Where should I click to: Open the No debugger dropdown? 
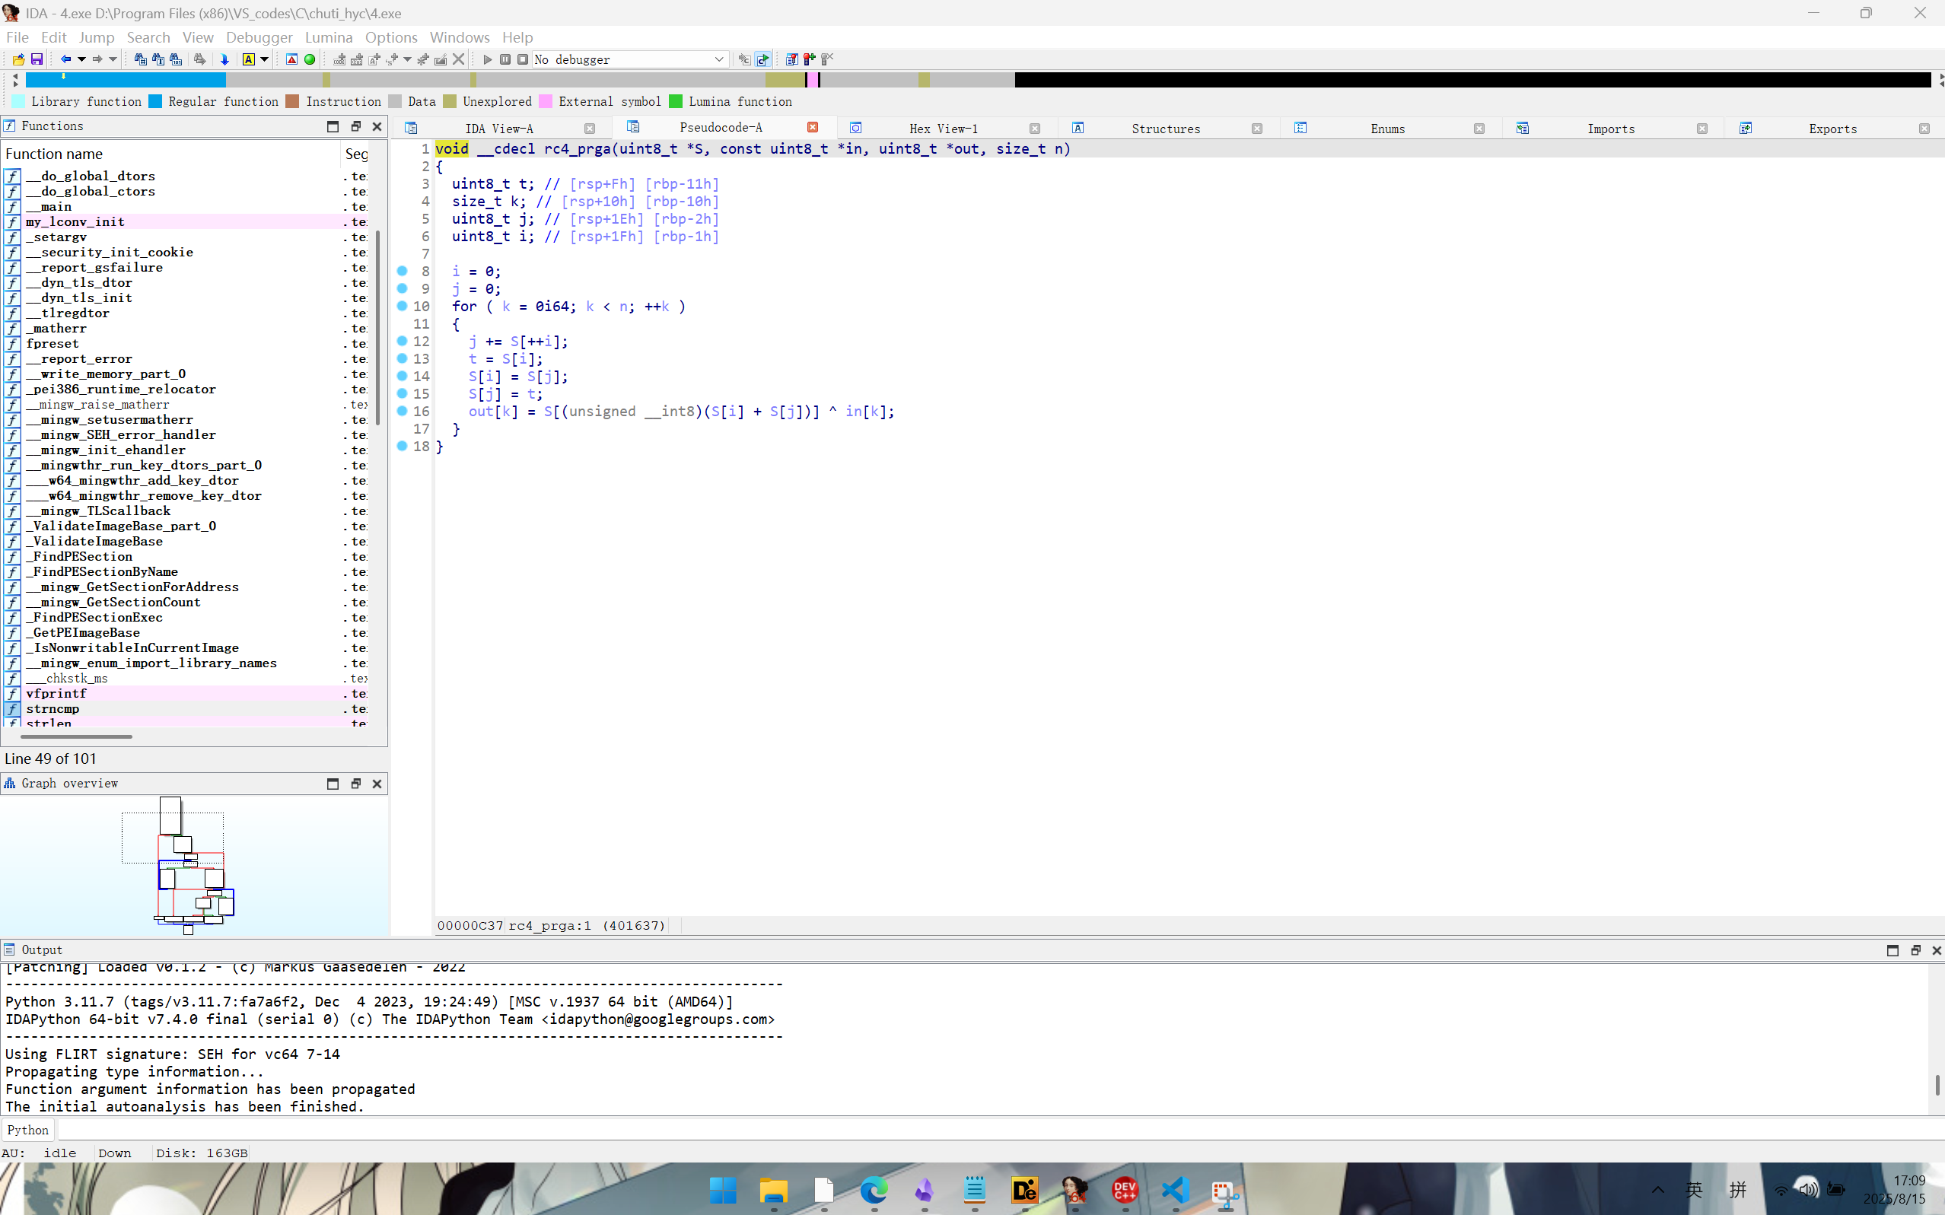pos(718,59)
